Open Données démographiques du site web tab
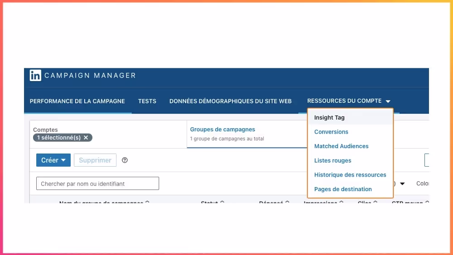The image size is (453, 255). click(231, 101)
